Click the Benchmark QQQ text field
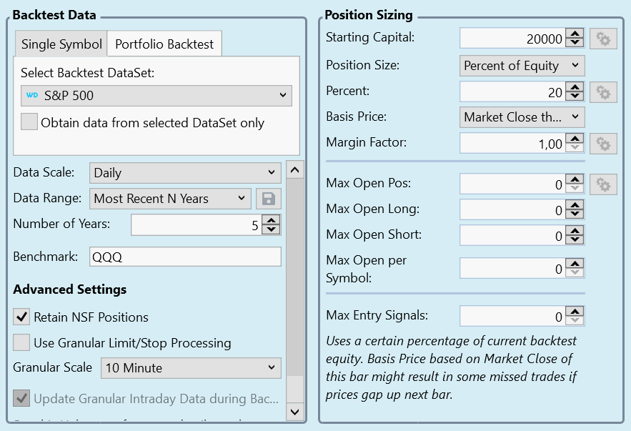This screenshot has height=431, width=631. [185, 257]
